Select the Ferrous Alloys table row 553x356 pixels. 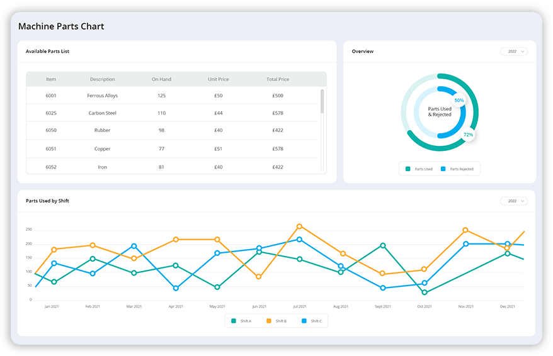click(102, 96)
